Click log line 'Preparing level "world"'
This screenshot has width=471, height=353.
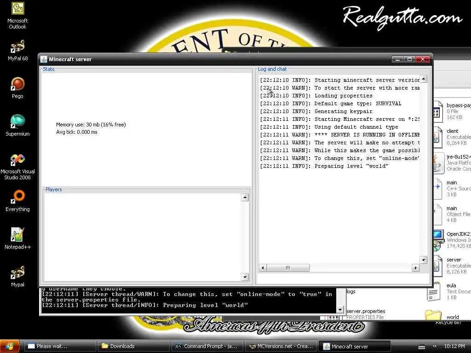pyautogui.click(x=324, y=166)
